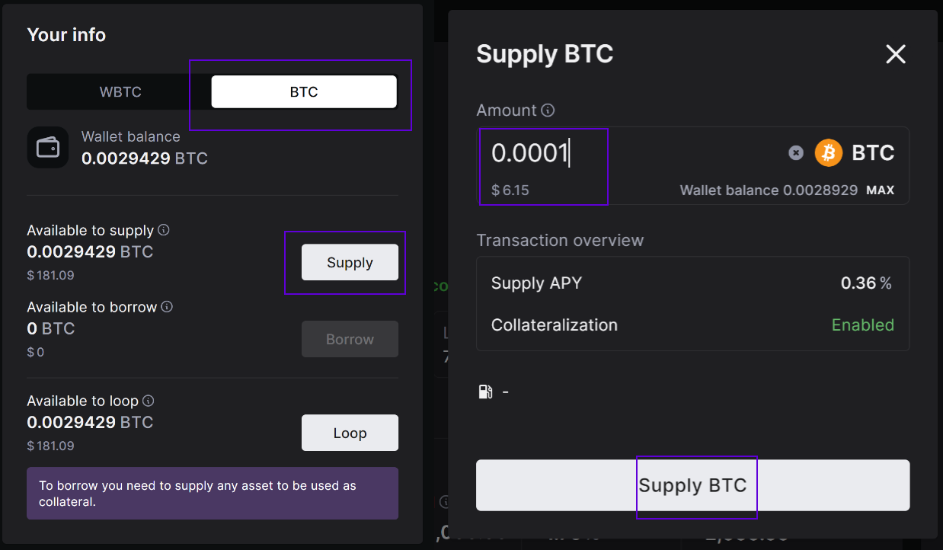Click the wallet icon beside Wallet balance

coord(48,147)
